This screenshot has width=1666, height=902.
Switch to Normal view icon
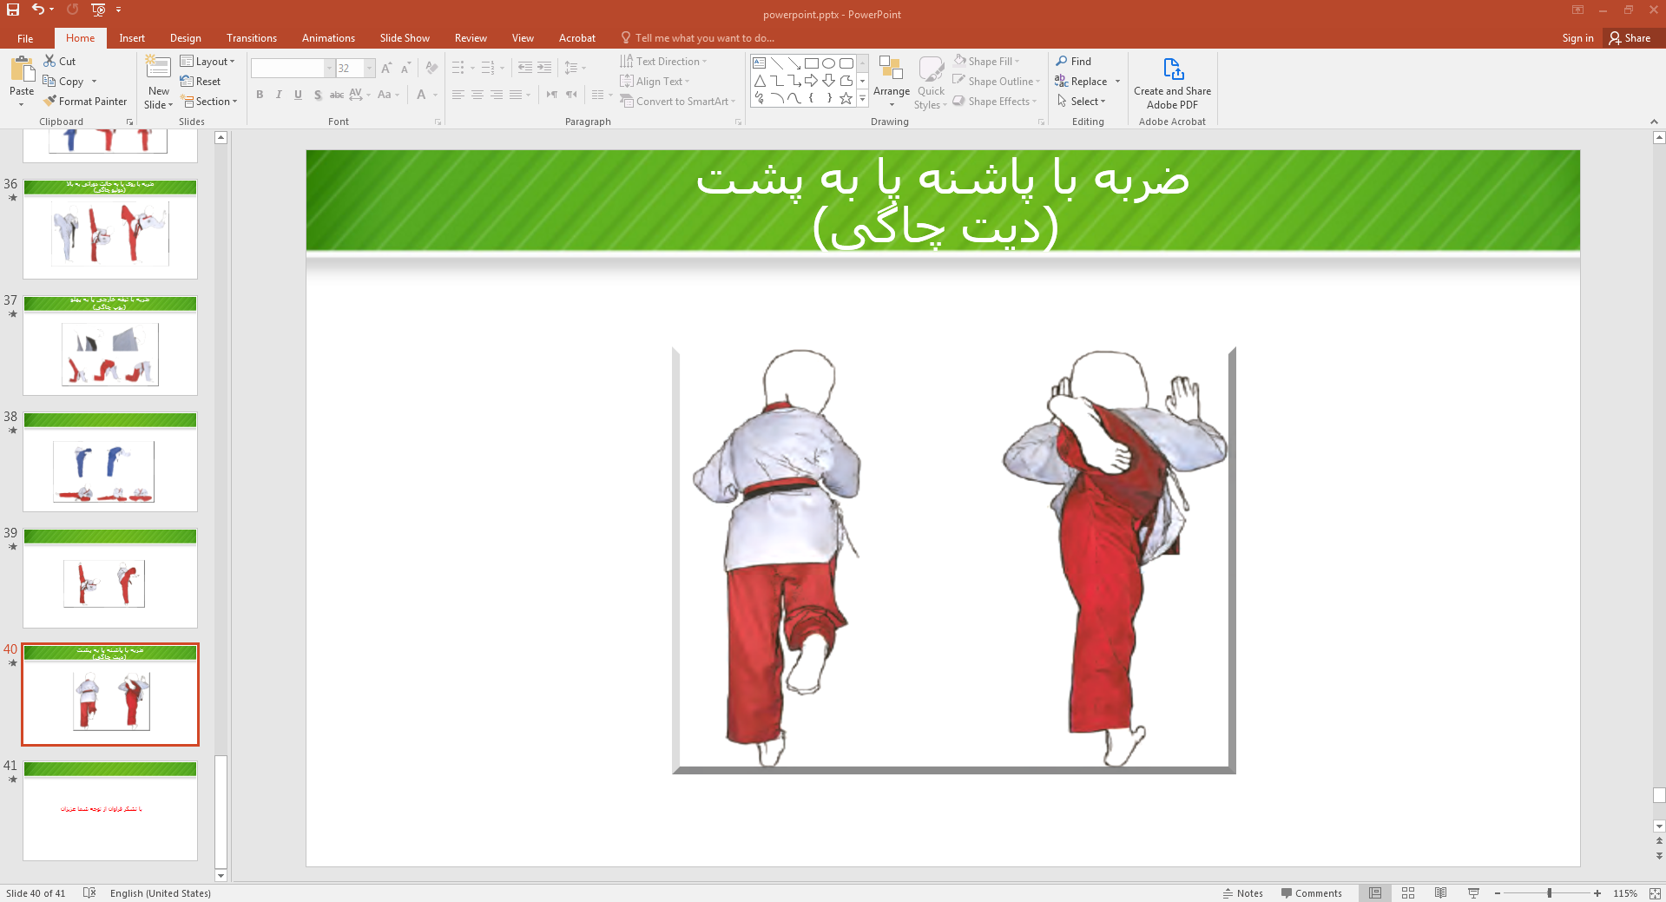[1375, 893]
